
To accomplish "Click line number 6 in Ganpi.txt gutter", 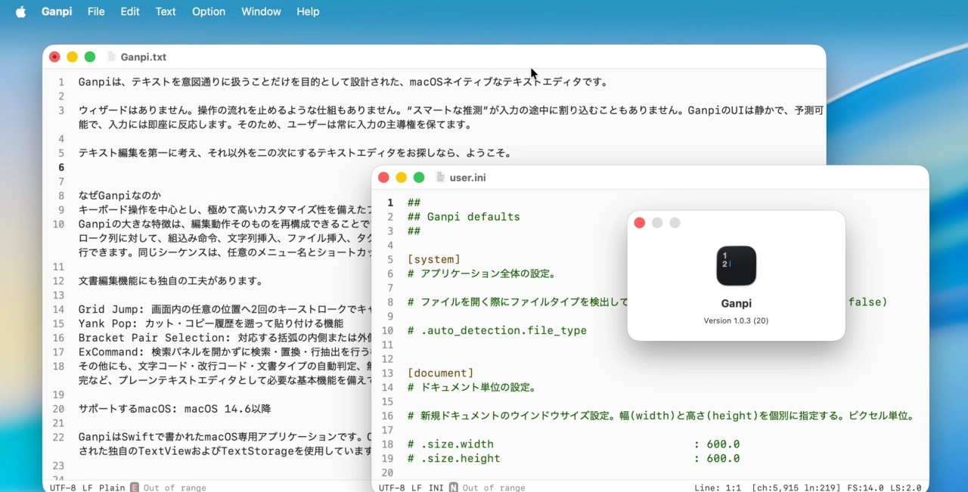I will [61, 167].
